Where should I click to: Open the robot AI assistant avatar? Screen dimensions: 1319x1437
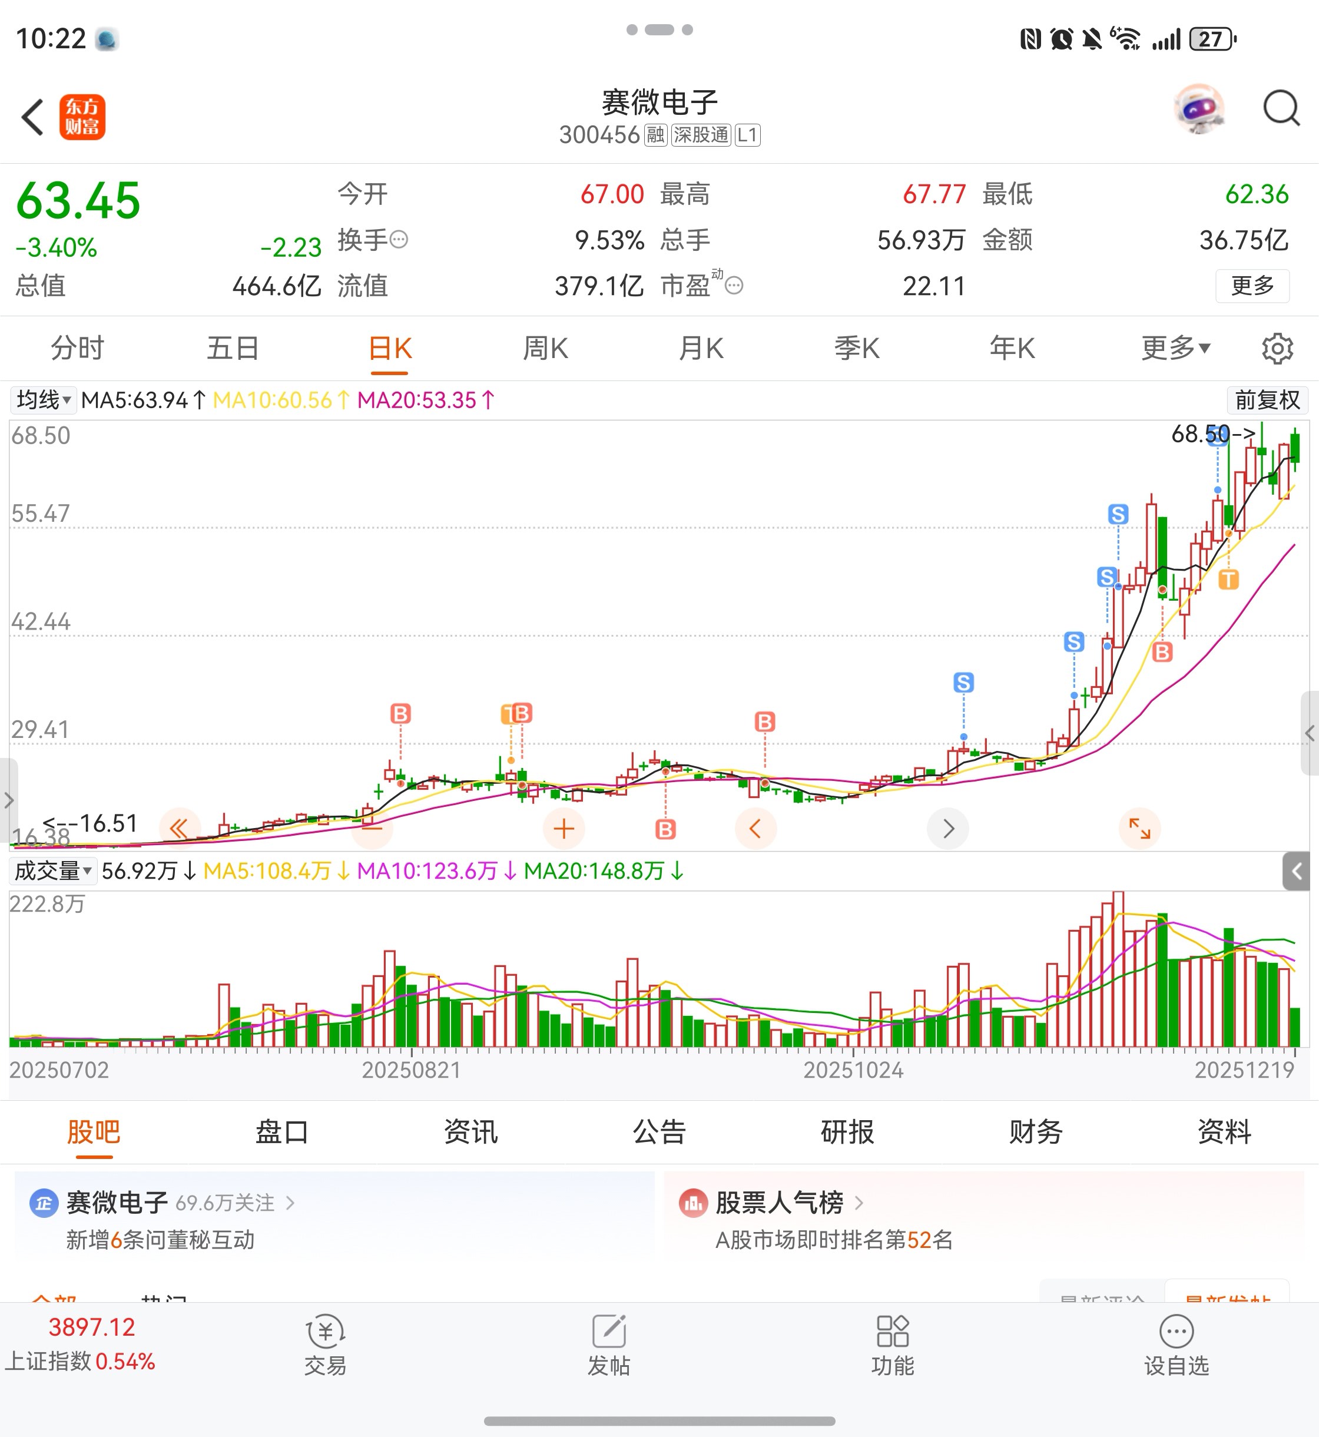(x=1199, y=109)
